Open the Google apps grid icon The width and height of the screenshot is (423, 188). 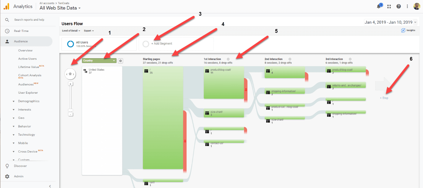point(389,6)
